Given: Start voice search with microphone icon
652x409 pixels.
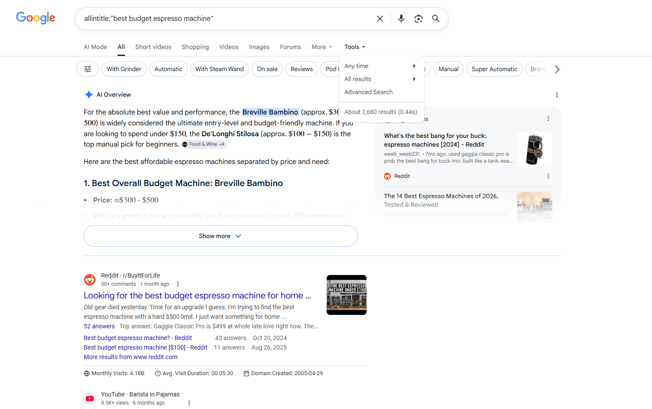Looking at the screenshot, I should click(x=401, y=19).
